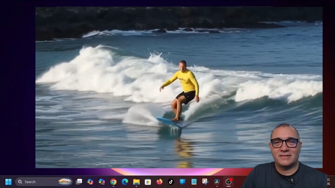Open the Windows Start menu
335x188 pixels.
pyautogui.click(x=8, y=182)
